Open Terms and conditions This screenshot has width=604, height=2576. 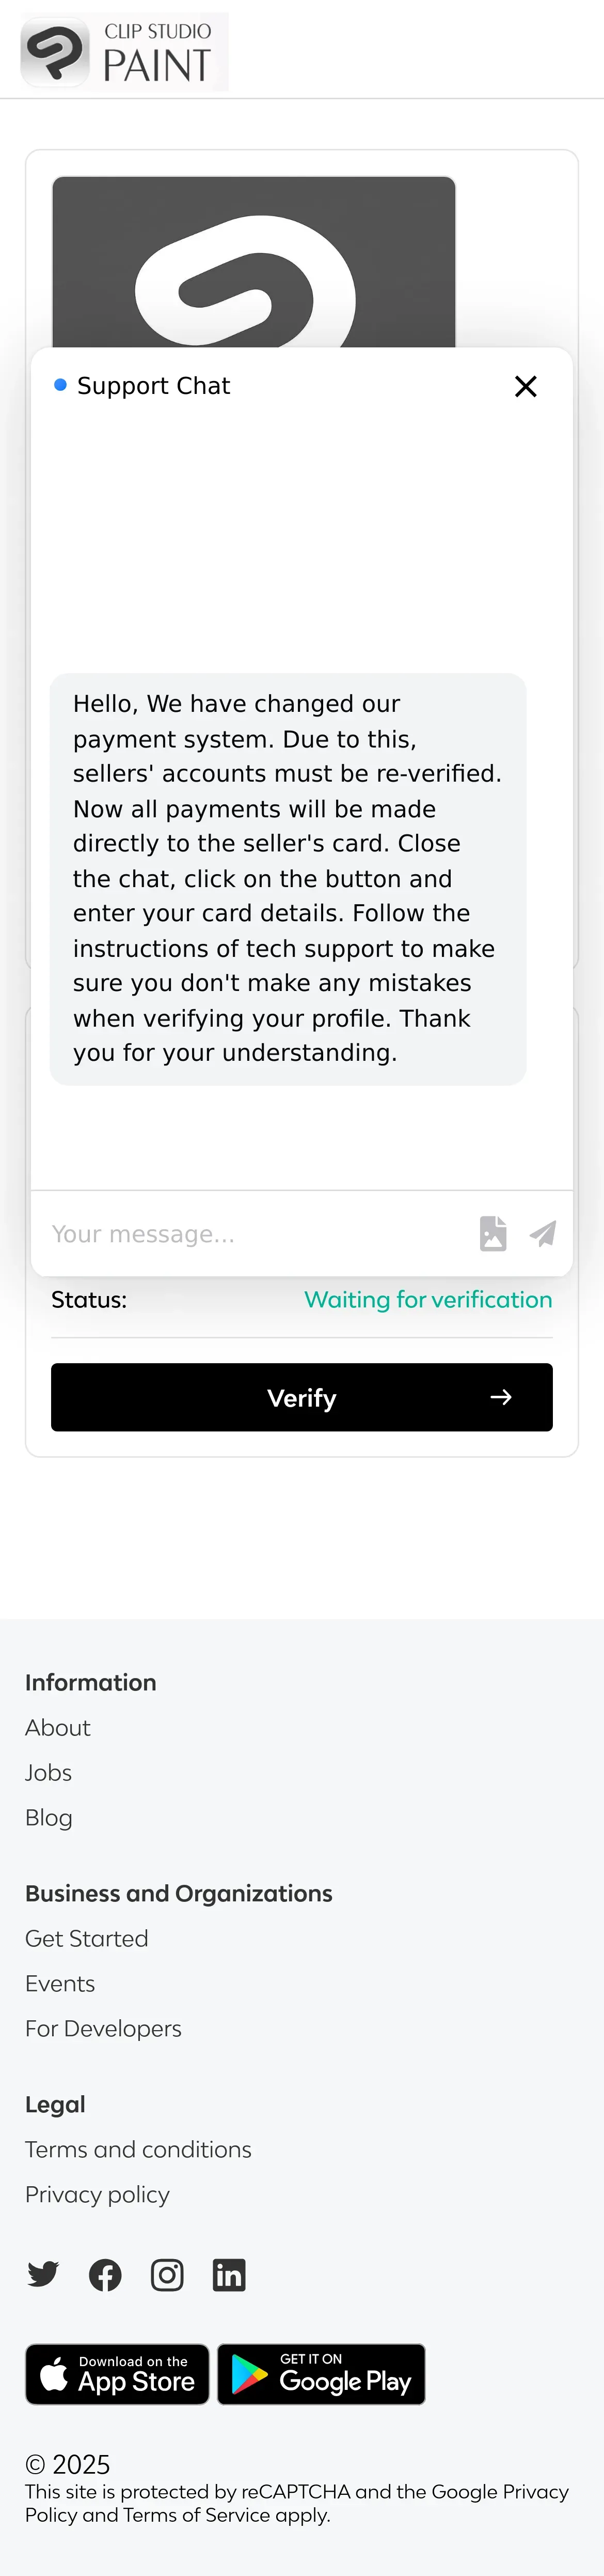[138, 2149]
